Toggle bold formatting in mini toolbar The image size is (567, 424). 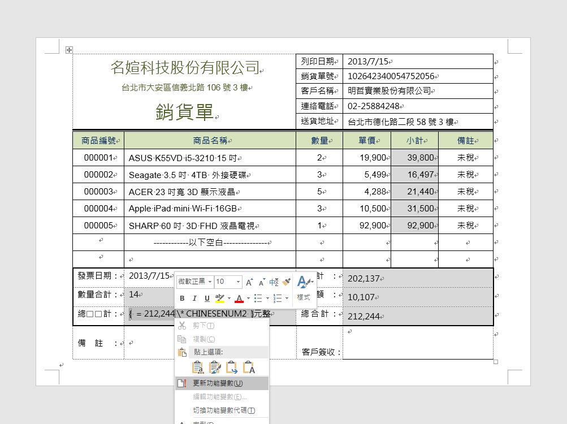[182, 298]
